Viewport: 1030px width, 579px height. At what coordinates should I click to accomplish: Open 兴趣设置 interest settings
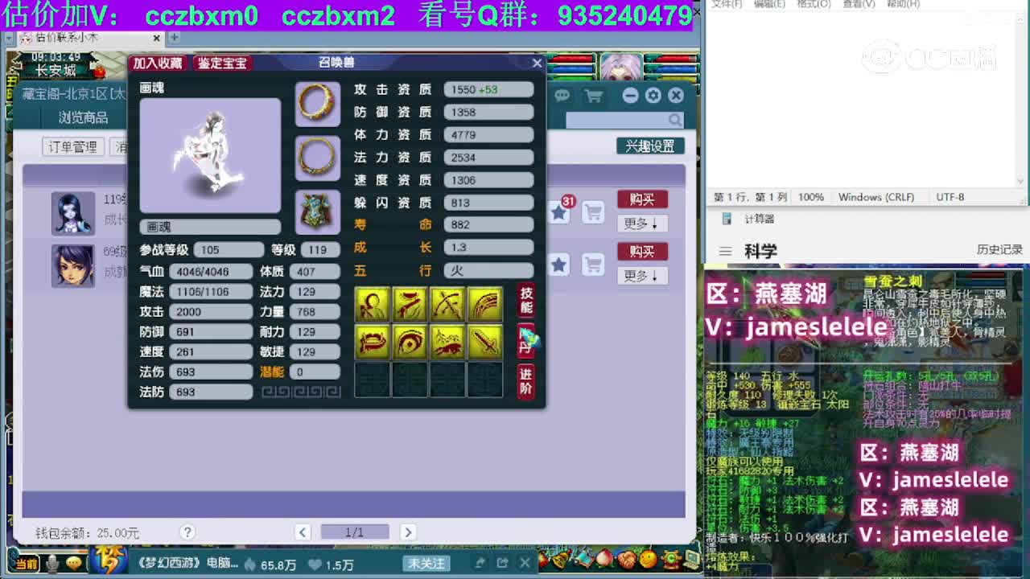650,146
